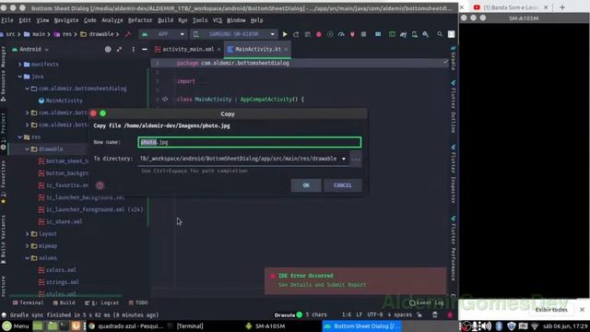Click the browse directory ellipsis button

point(356,159)
